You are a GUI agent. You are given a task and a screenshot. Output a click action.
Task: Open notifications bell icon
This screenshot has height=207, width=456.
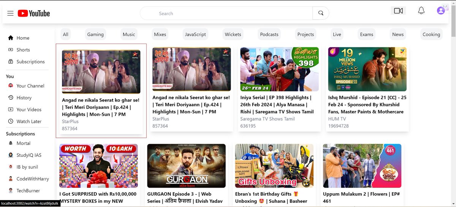point(421,11)
